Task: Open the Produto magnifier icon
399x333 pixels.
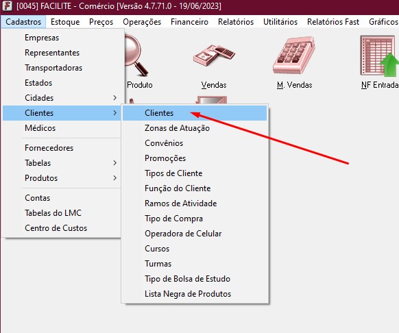Action: click(x=136, y=56)
